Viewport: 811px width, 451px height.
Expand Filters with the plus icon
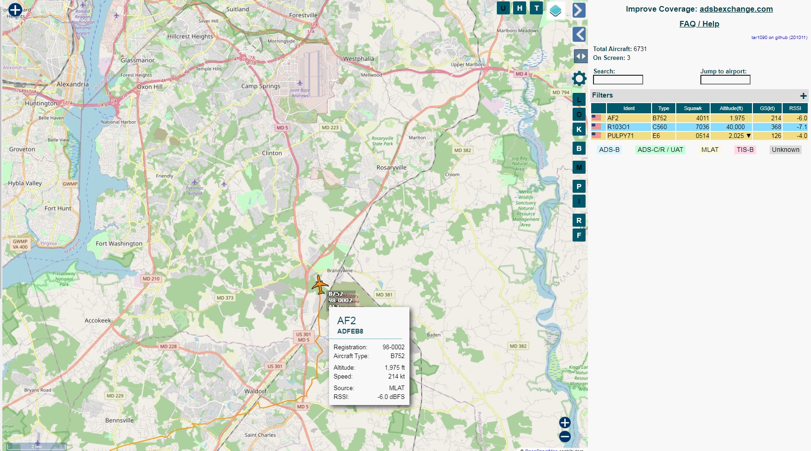tap(803, 96)
